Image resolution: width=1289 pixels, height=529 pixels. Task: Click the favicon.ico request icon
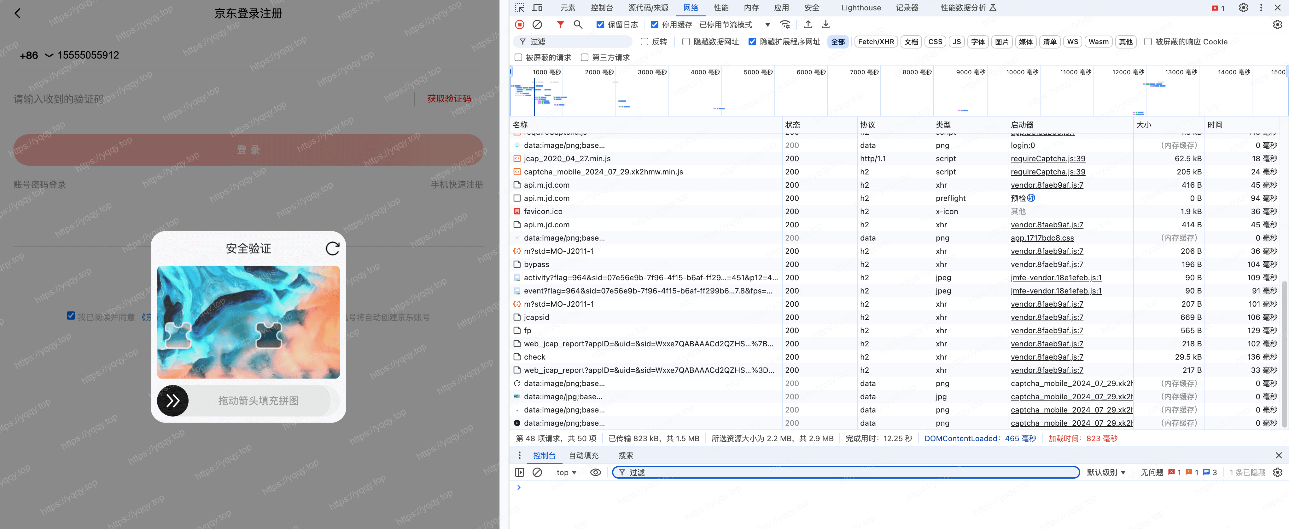pos(517,211)
